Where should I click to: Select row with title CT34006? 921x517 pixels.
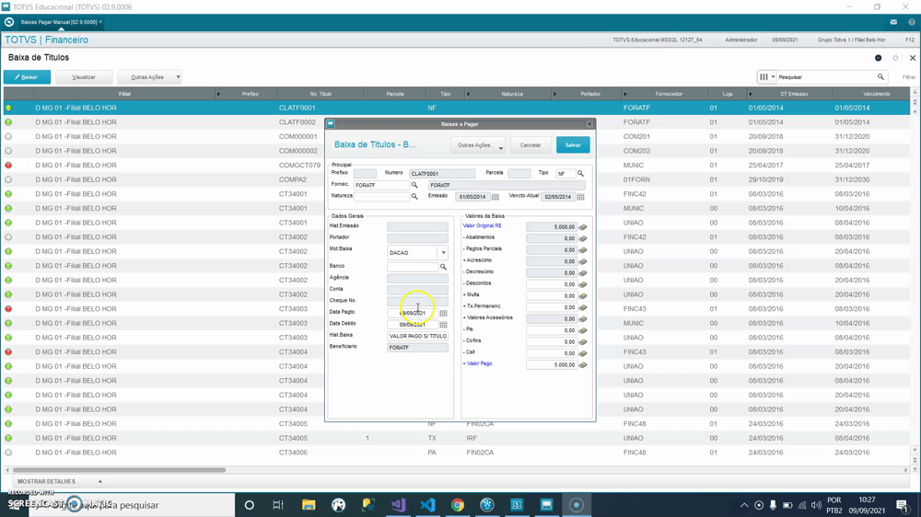pyautogui.click(x=456, y=453)
